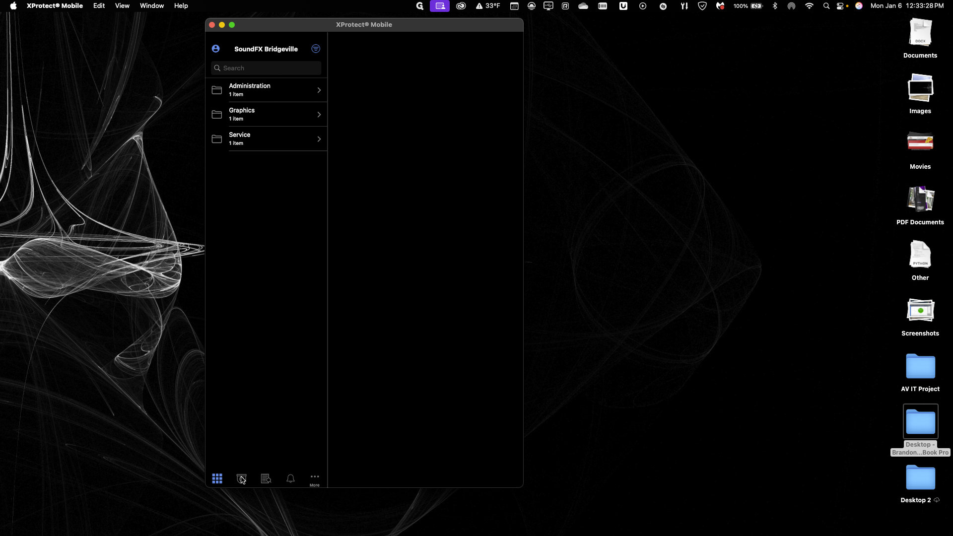Select the Movies stack on desktop

click(x=920, y=149)
